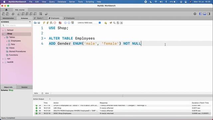Expand the School schema
213x120 pixels.
3,30
